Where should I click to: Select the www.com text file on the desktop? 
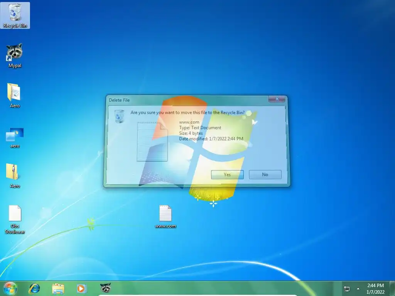pyautogui.click(x=165, y=217)
